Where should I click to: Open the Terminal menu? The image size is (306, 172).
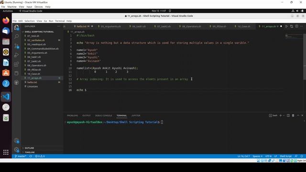(60, 21)
